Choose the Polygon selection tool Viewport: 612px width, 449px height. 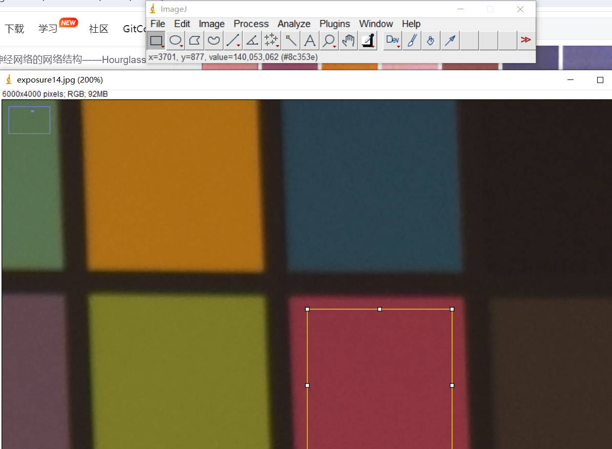[195, 40]
